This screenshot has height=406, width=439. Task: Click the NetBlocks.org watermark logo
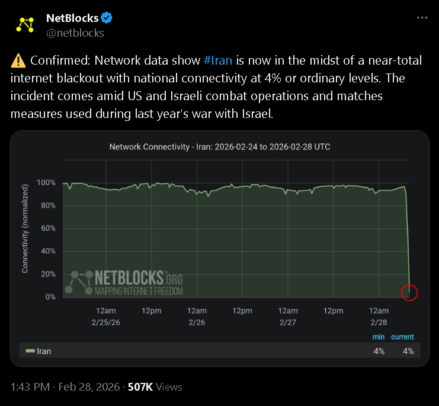click(124, 283)
